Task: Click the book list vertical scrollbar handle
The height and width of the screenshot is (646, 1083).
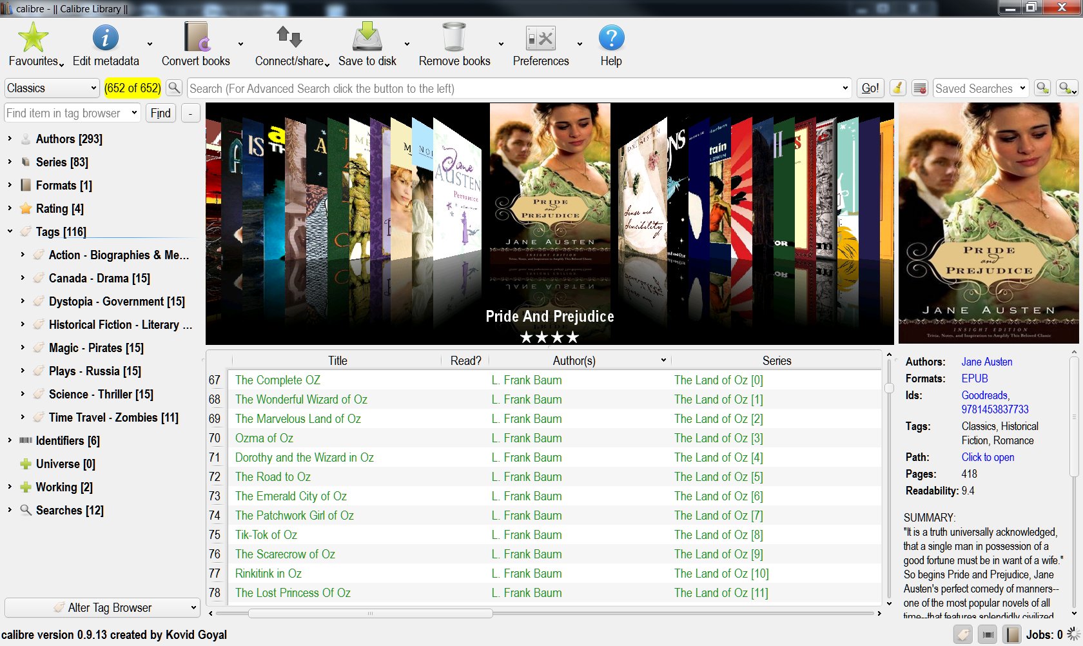Action: (x=889, y=387)
